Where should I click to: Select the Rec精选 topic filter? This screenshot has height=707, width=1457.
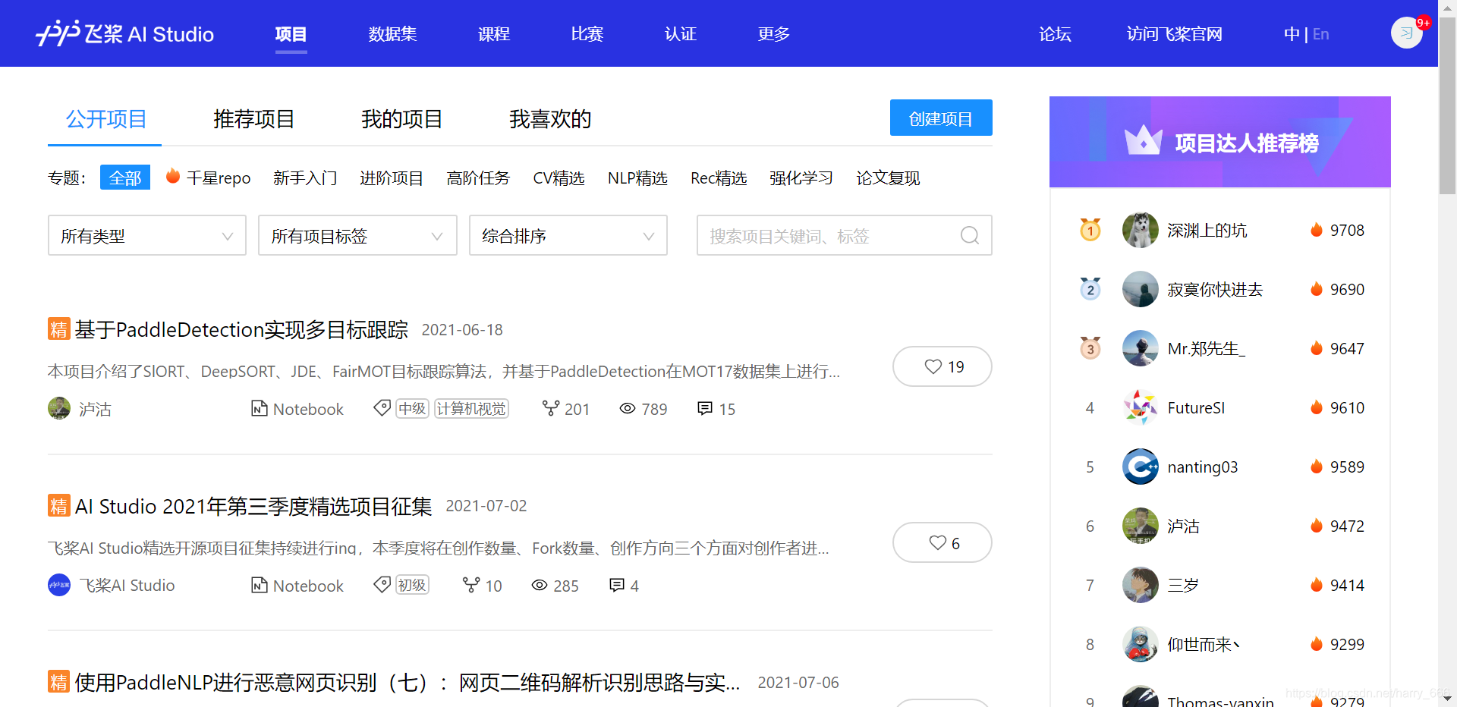click(719, 178)
